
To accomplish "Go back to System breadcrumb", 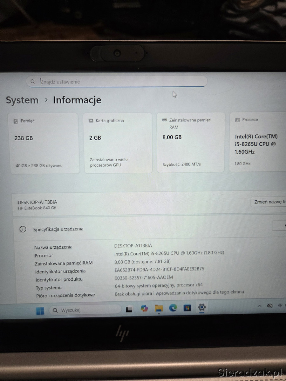I will [22, 100].
